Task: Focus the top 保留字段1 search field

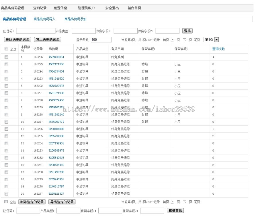Action: [126, 31]
